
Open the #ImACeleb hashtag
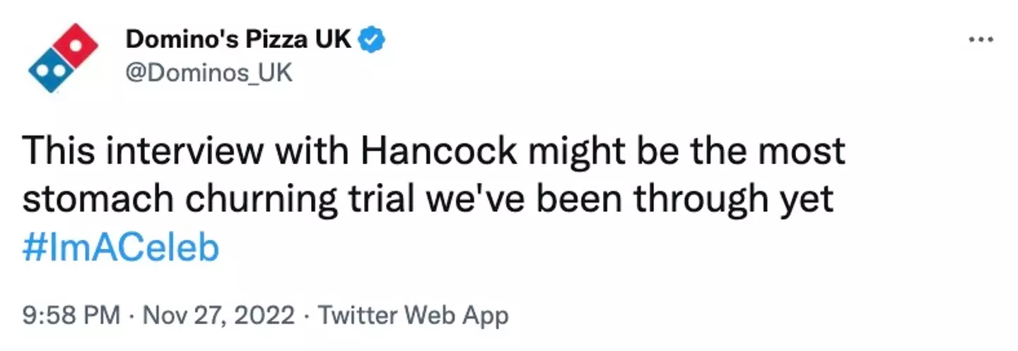[x=121, y=250]
